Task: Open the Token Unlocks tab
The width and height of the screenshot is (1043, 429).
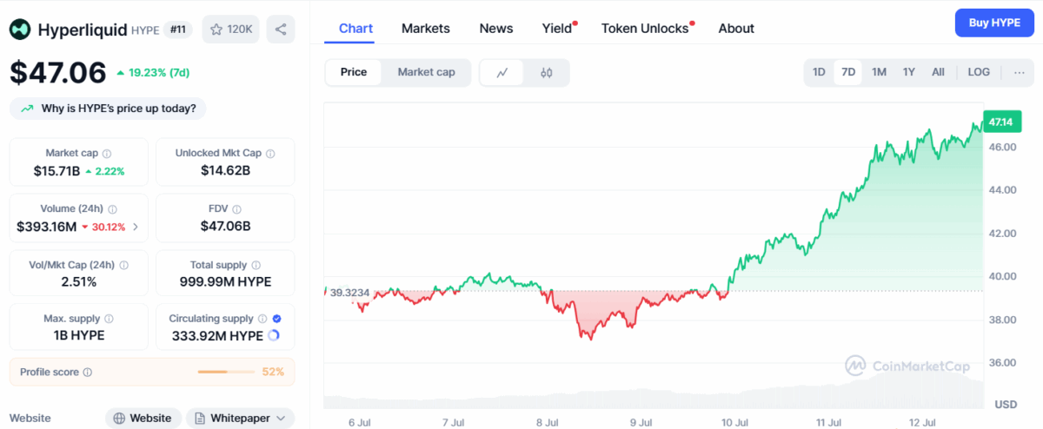Action: coord(645,29)
